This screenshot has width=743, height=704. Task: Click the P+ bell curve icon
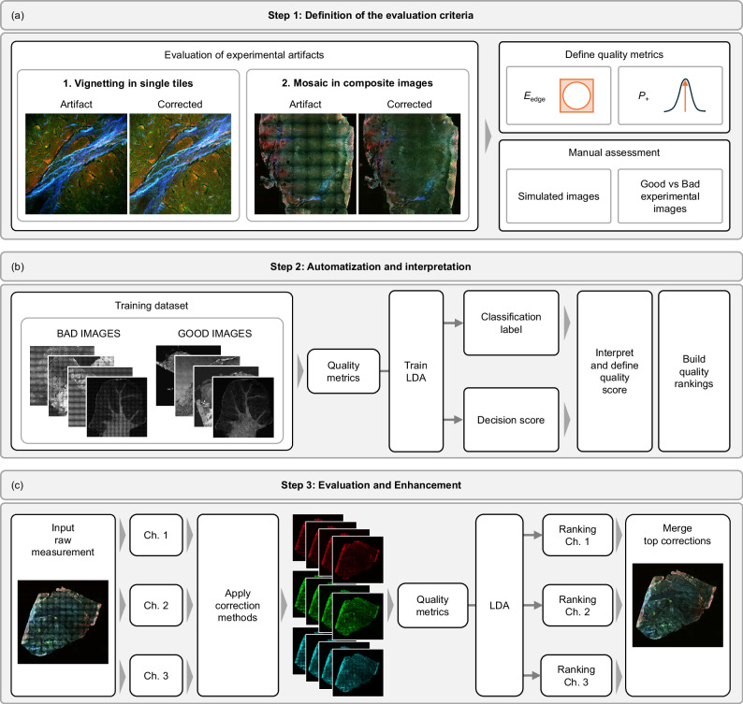[x=684, y=95]
